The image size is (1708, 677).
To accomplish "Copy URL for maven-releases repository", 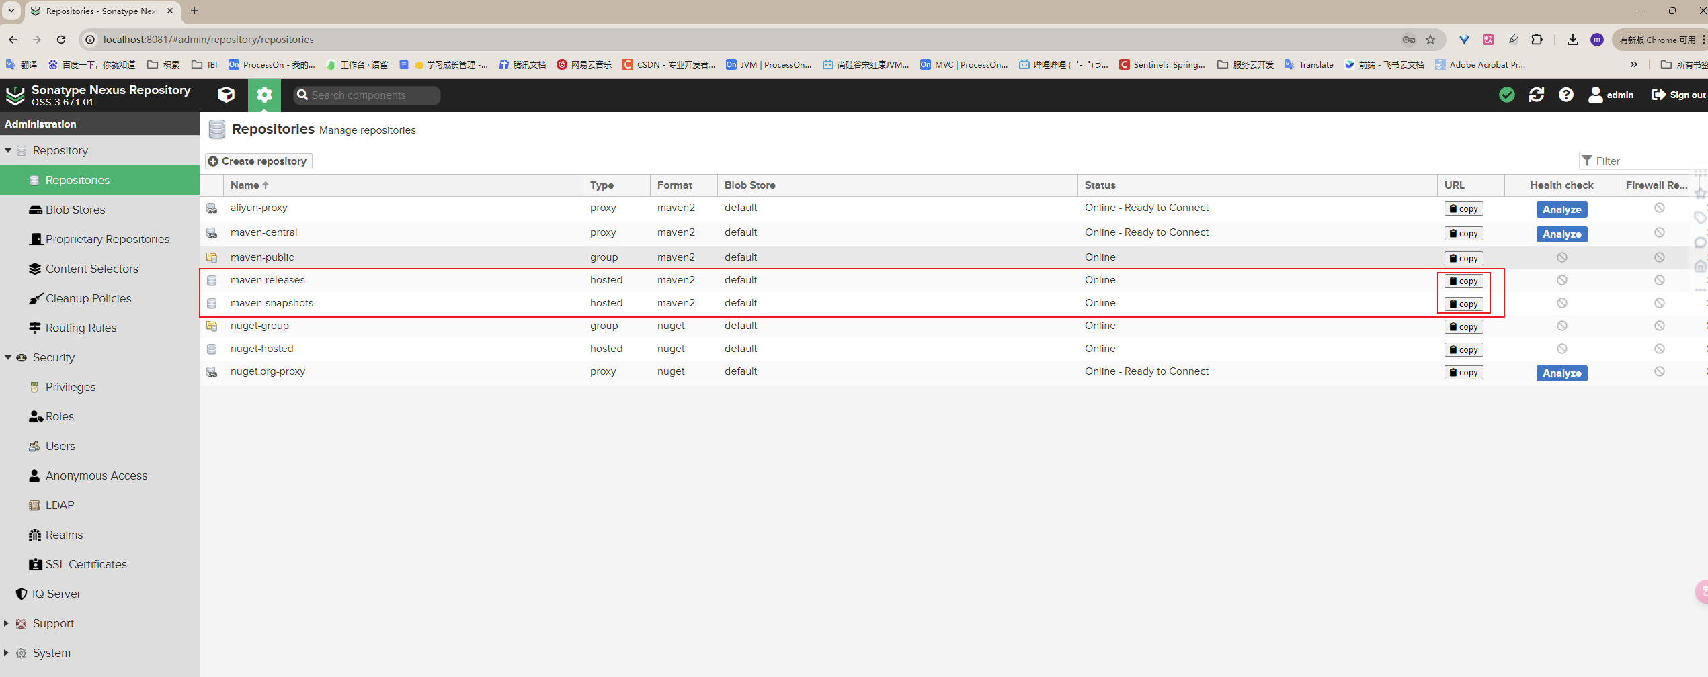I will [1463, 281].
